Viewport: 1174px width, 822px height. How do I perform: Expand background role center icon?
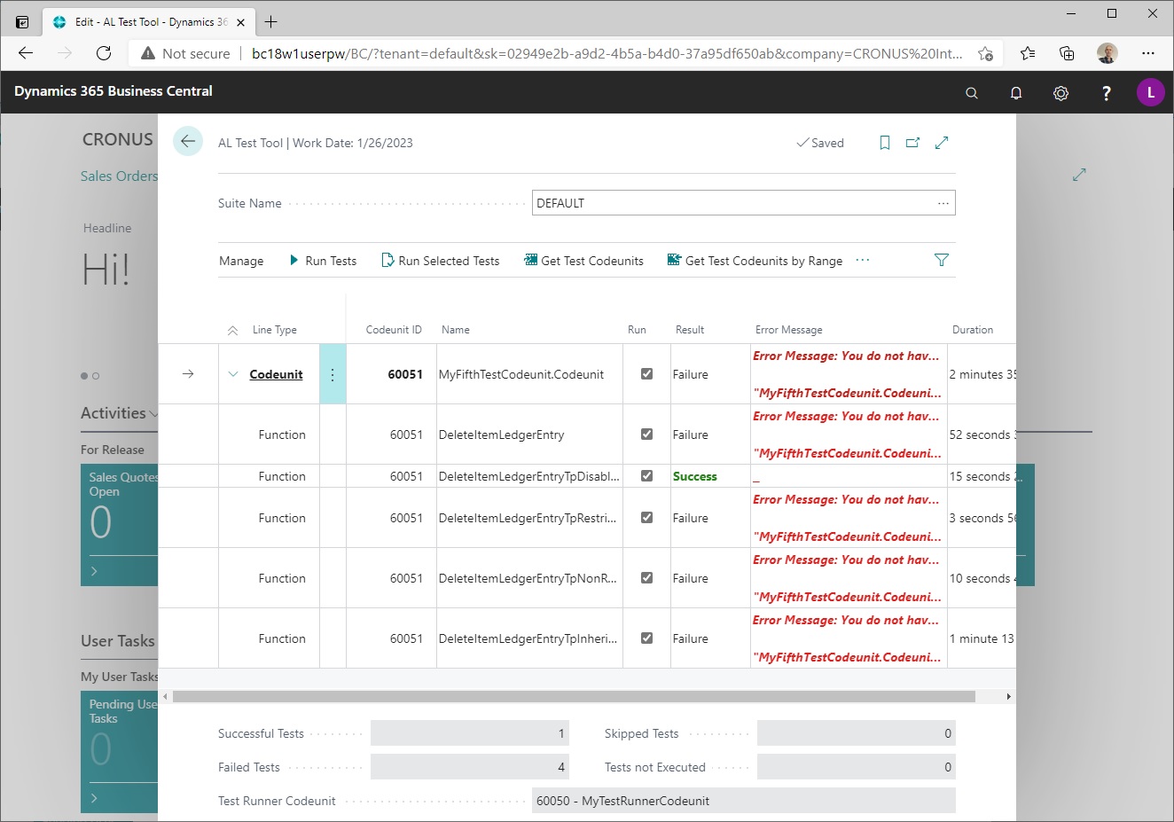coord(1079,175)
